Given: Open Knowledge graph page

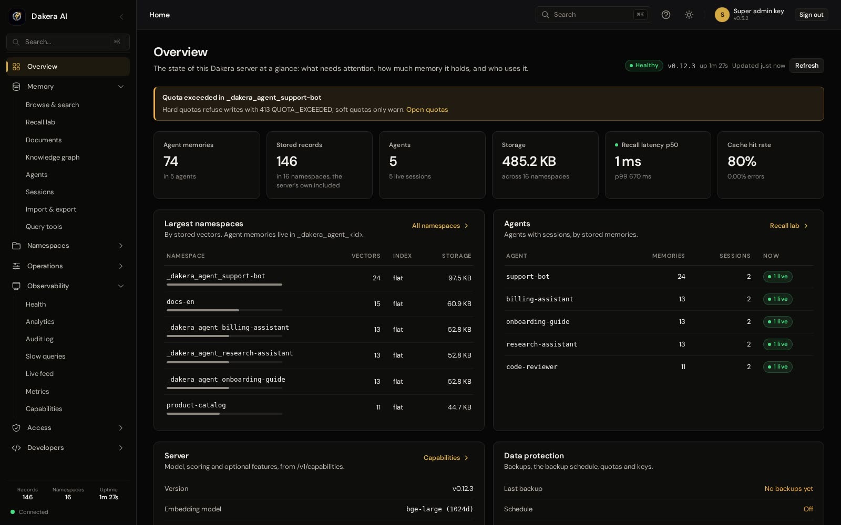Looking at the screenshot, I should (53, 157).
